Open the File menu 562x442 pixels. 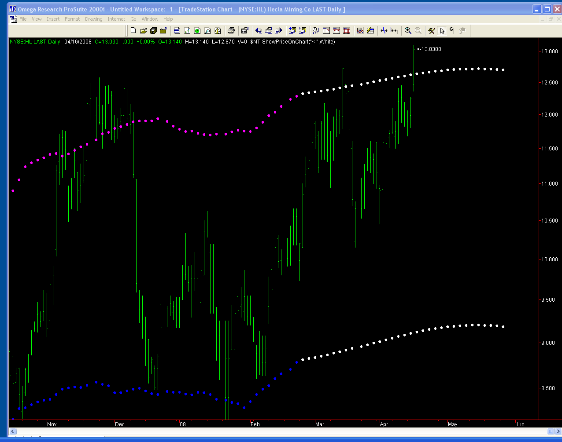(x=23, y=19)
